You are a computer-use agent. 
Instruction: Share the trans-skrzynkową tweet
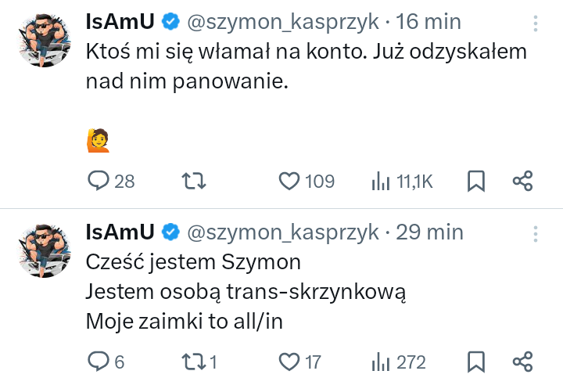[522, 362]
